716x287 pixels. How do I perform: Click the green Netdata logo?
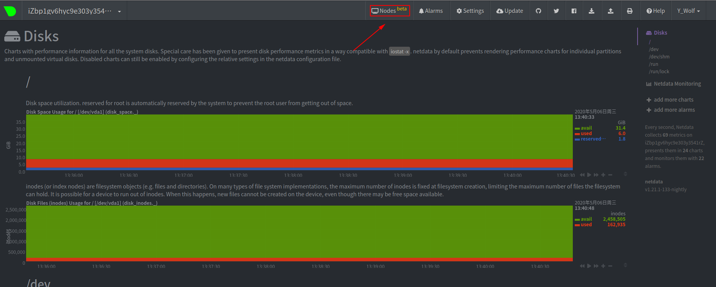[10, 11]
